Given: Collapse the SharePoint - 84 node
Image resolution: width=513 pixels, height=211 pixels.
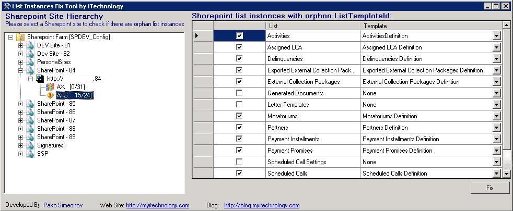Looking at the screenshot, I should [x=20, y=70].
